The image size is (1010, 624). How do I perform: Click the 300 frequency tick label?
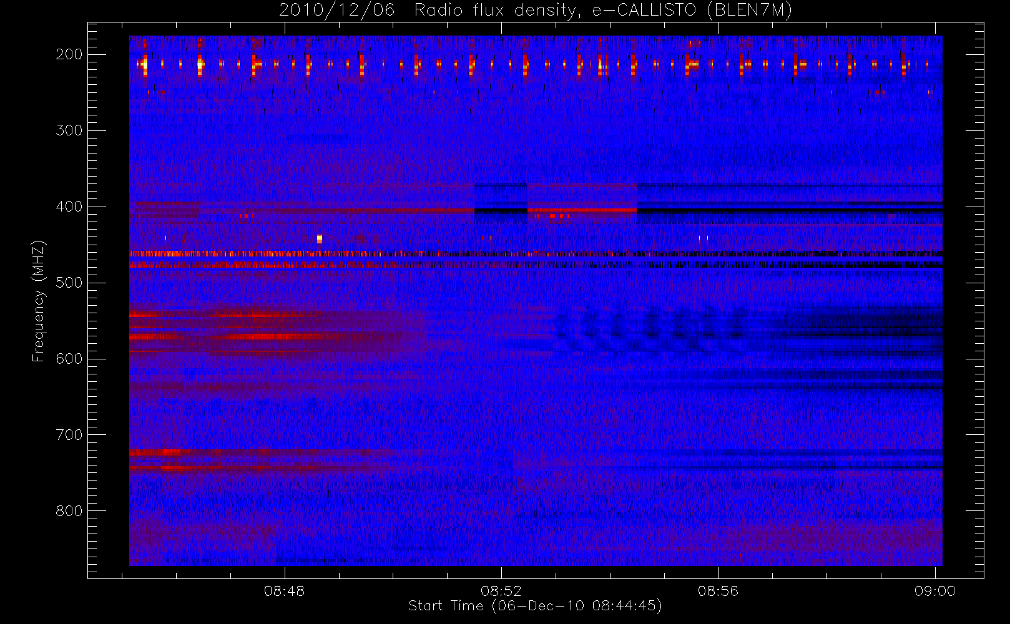pyautogui.click(x=69, y=130)
